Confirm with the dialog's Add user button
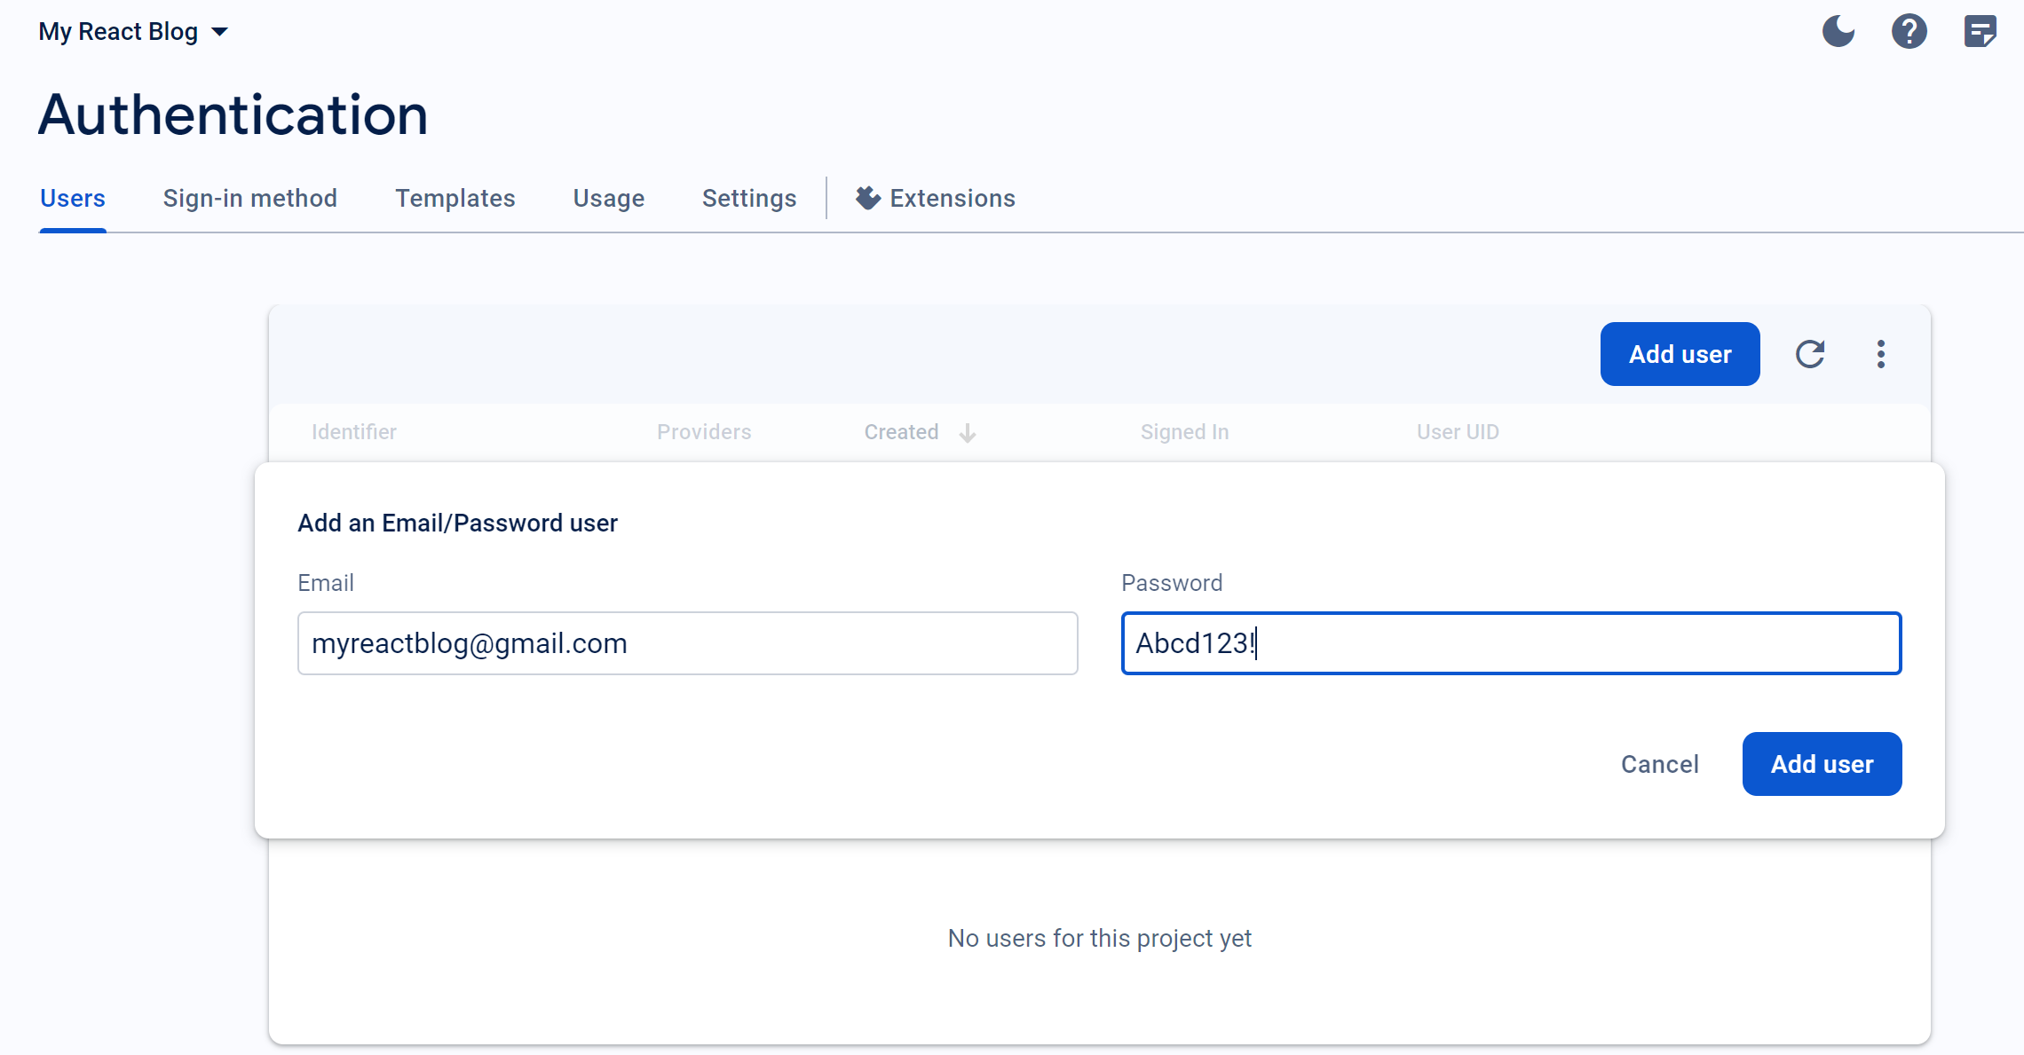 pos(1822,764)
